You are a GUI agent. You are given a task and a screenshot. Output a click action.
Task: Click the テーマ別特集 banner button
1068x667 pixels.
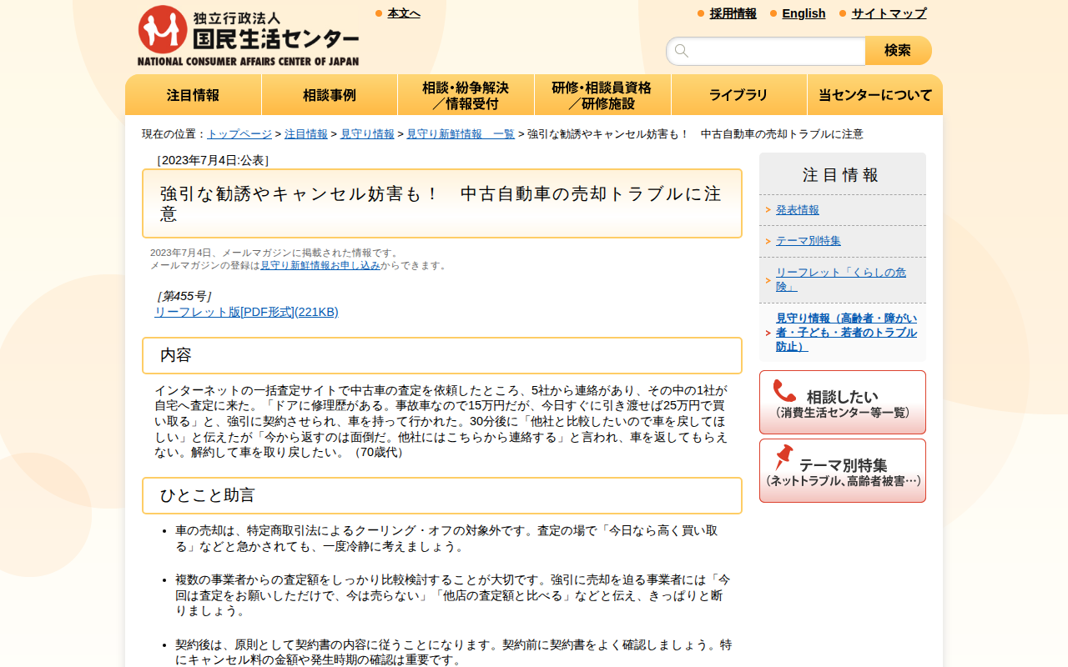point(843,471)
